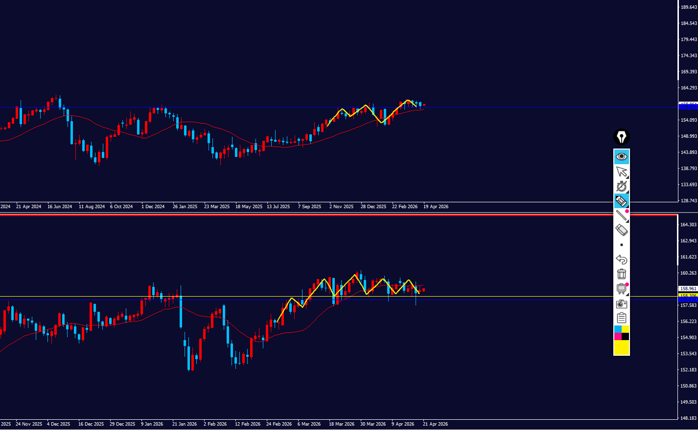Open the straight line tool options
The width and height of the screenshot is (698, 431).
[621, 215]
